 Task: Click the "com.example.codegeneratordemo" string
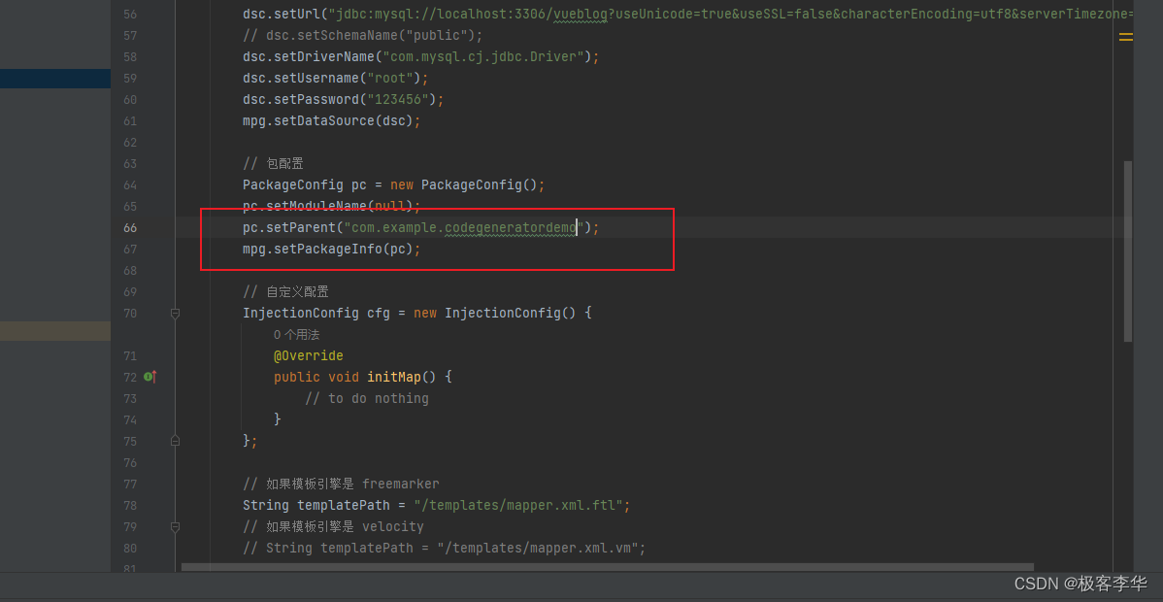pyautogui.click(x=464, y=228)
